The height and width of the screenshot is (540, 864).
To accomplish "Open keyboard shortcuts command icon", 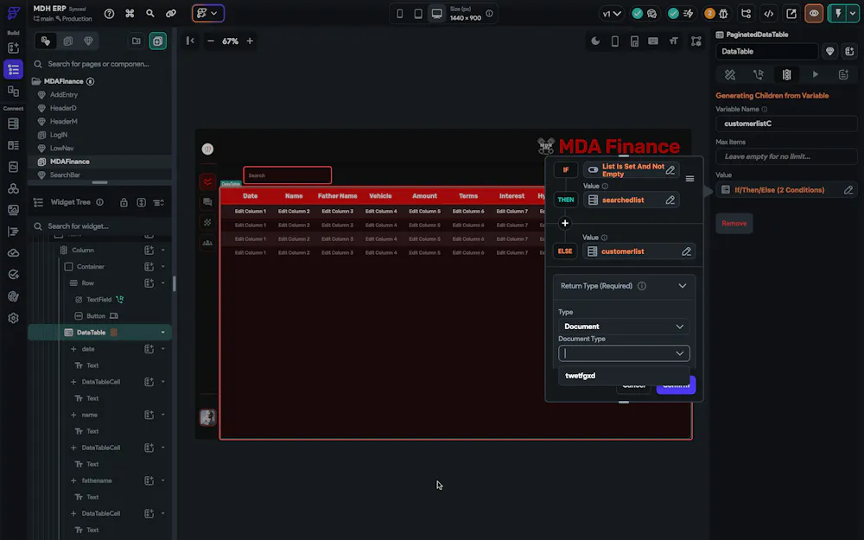I will click(130, 14).
